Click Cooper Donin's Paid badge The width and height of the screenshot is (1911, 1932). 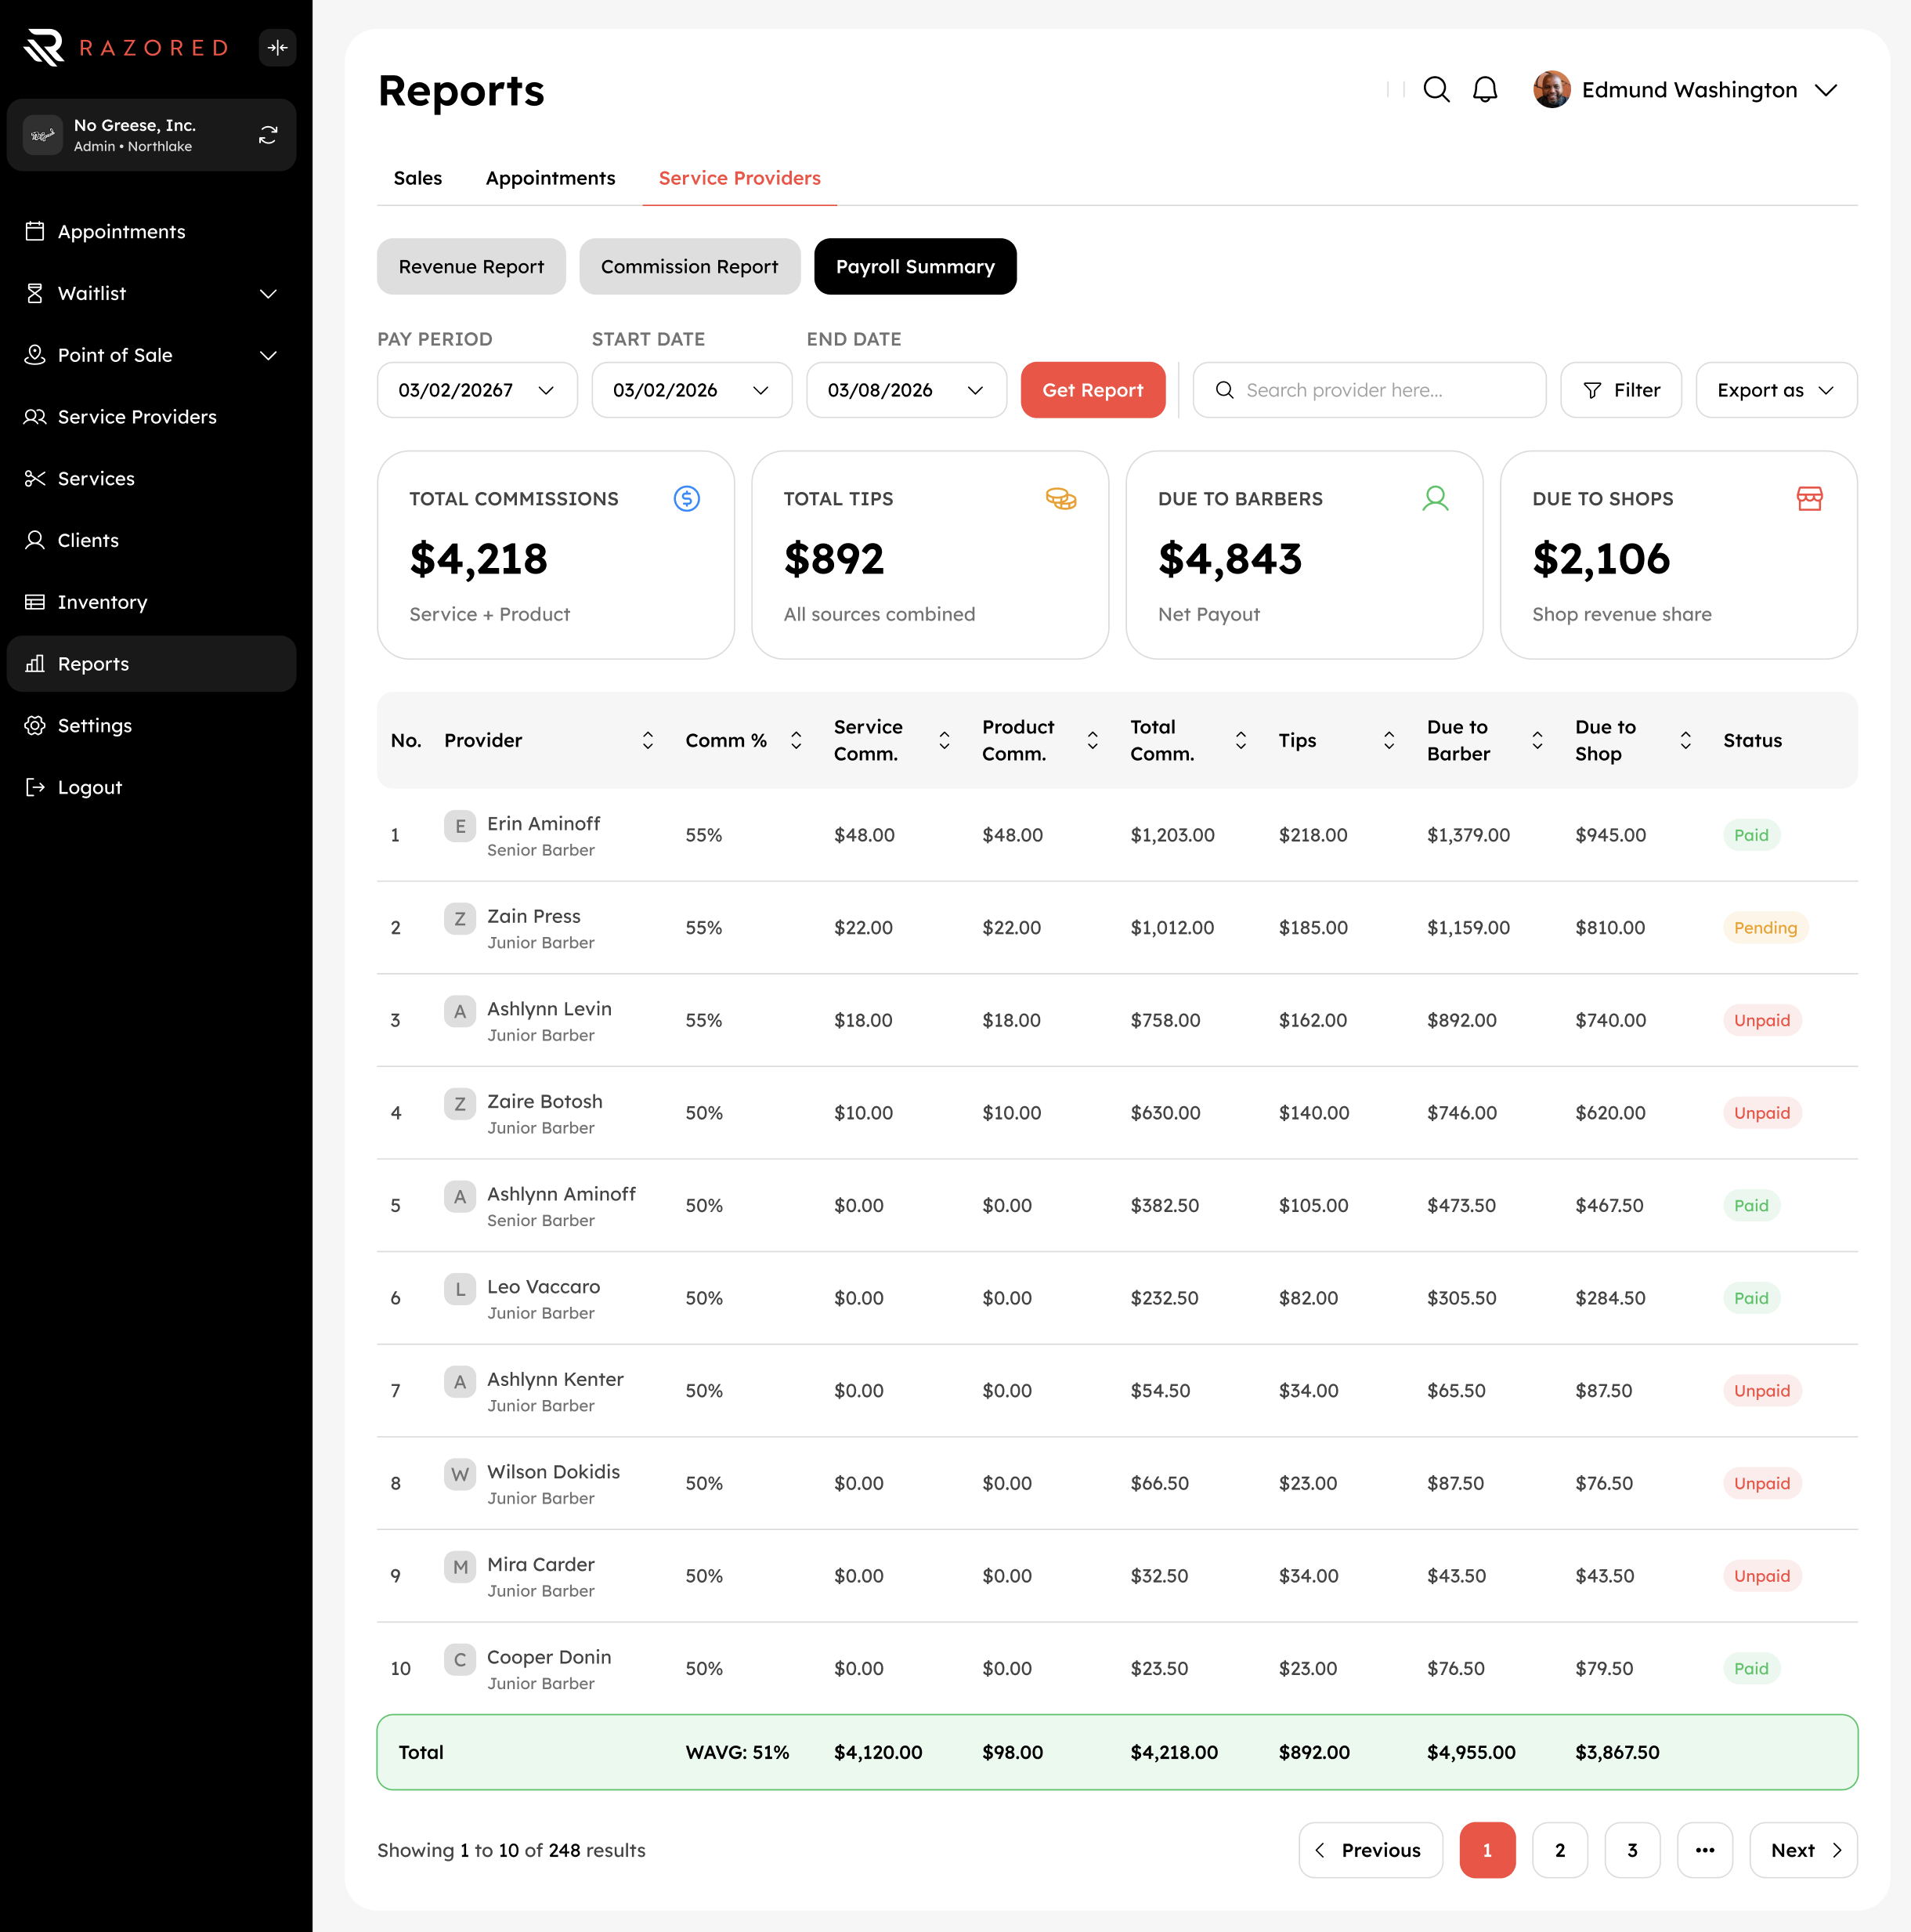1751,1669
